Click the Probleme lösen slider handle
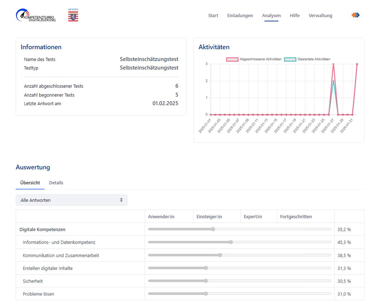Image resolution: width=381 pixels, height=307 pixels. click(x=206, y=294)
